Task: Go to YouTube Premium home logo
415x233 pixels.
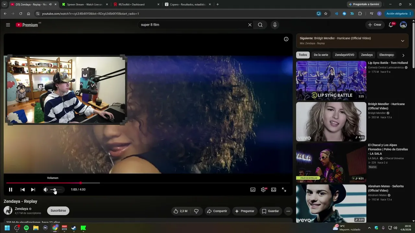Action: [x=27, y=25]
